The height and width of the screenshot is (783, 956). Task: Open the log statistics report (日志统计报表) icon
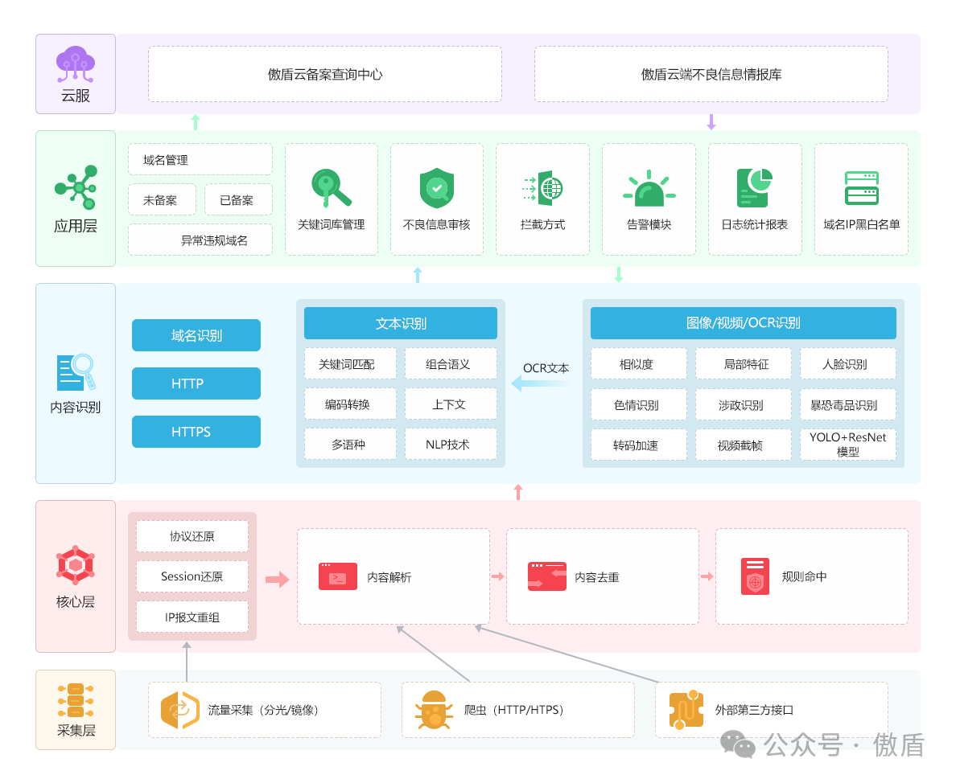click(x=754, y=187)
